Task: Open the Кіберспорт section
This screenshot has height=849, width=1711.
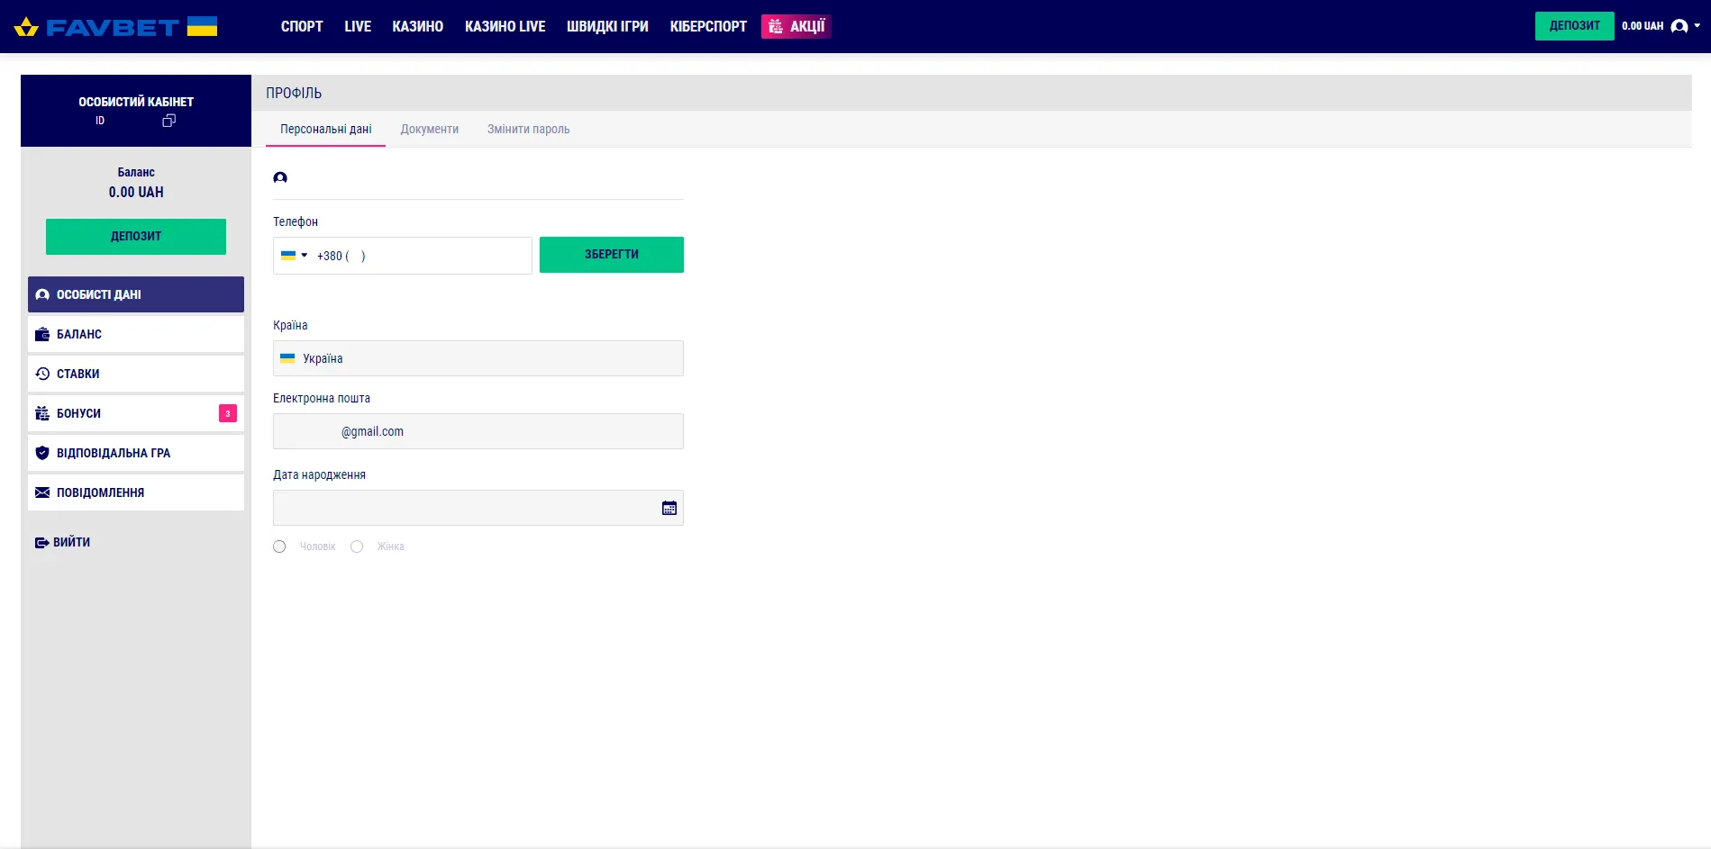Action: (x=708, y=26)
